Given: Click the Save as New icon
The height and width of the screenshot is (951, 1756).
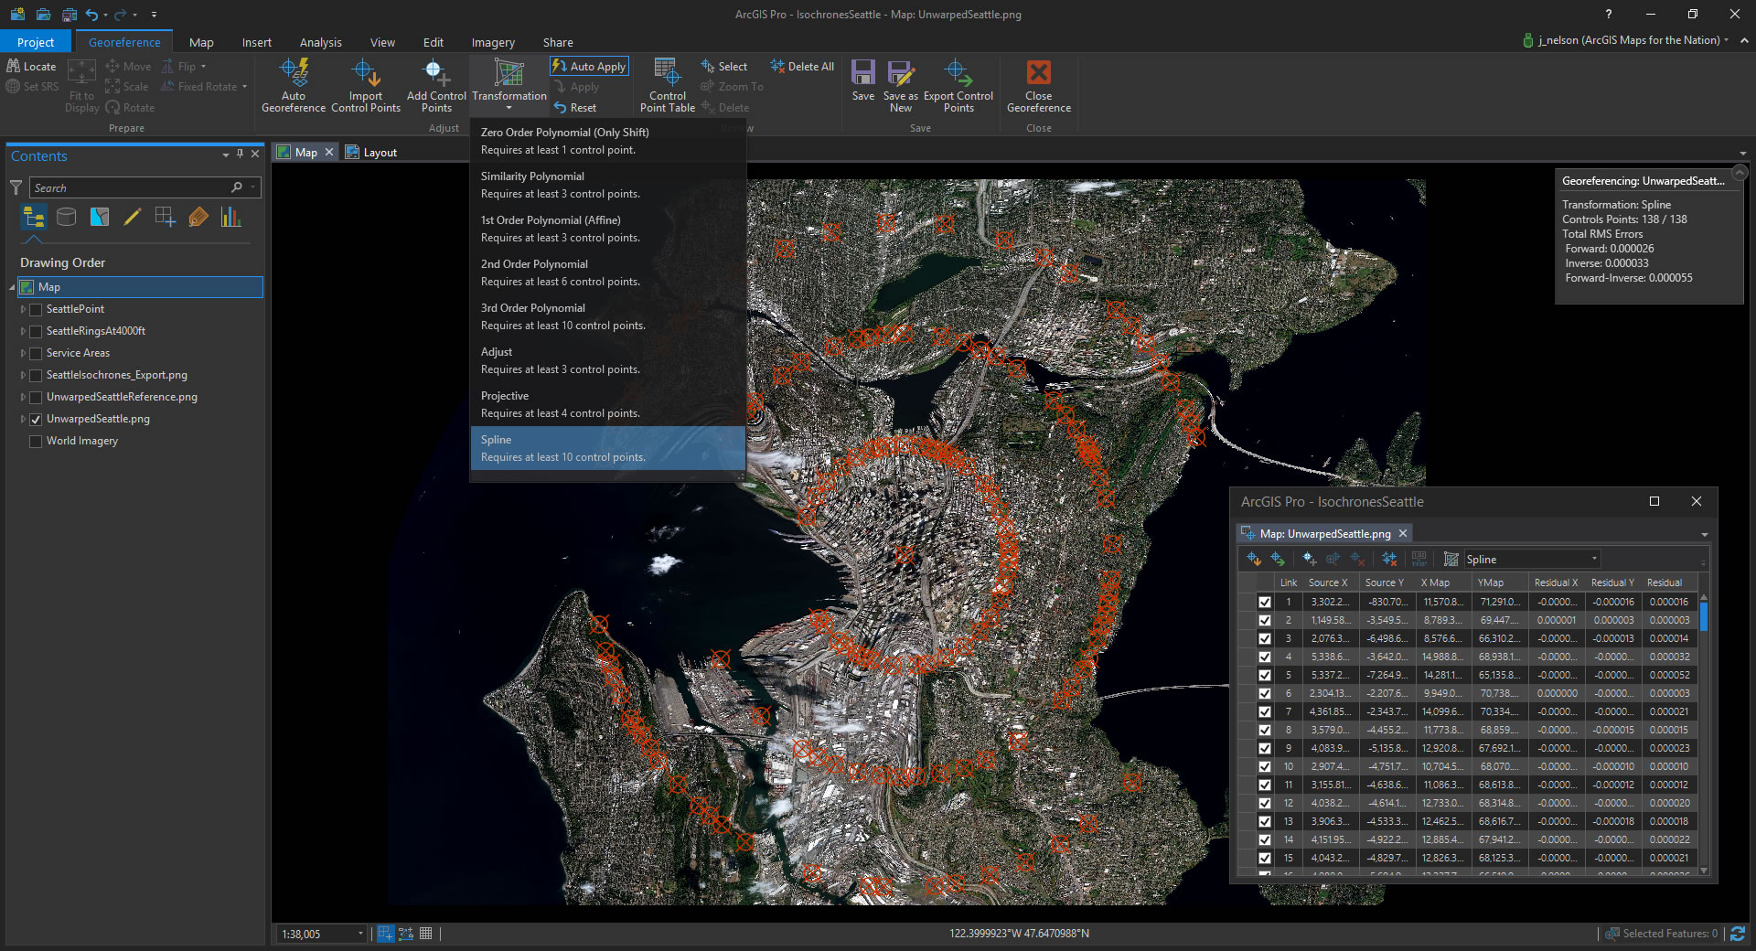Looking at the screenshot, I should coord(900,73).
